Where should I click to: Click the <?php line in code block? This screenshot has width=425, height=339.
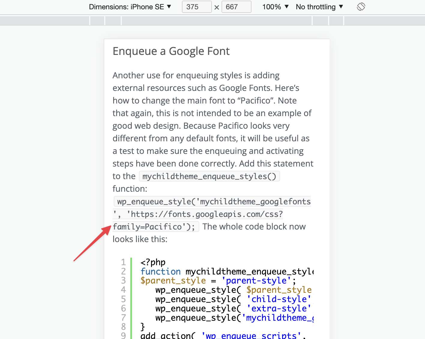point(153,262)
